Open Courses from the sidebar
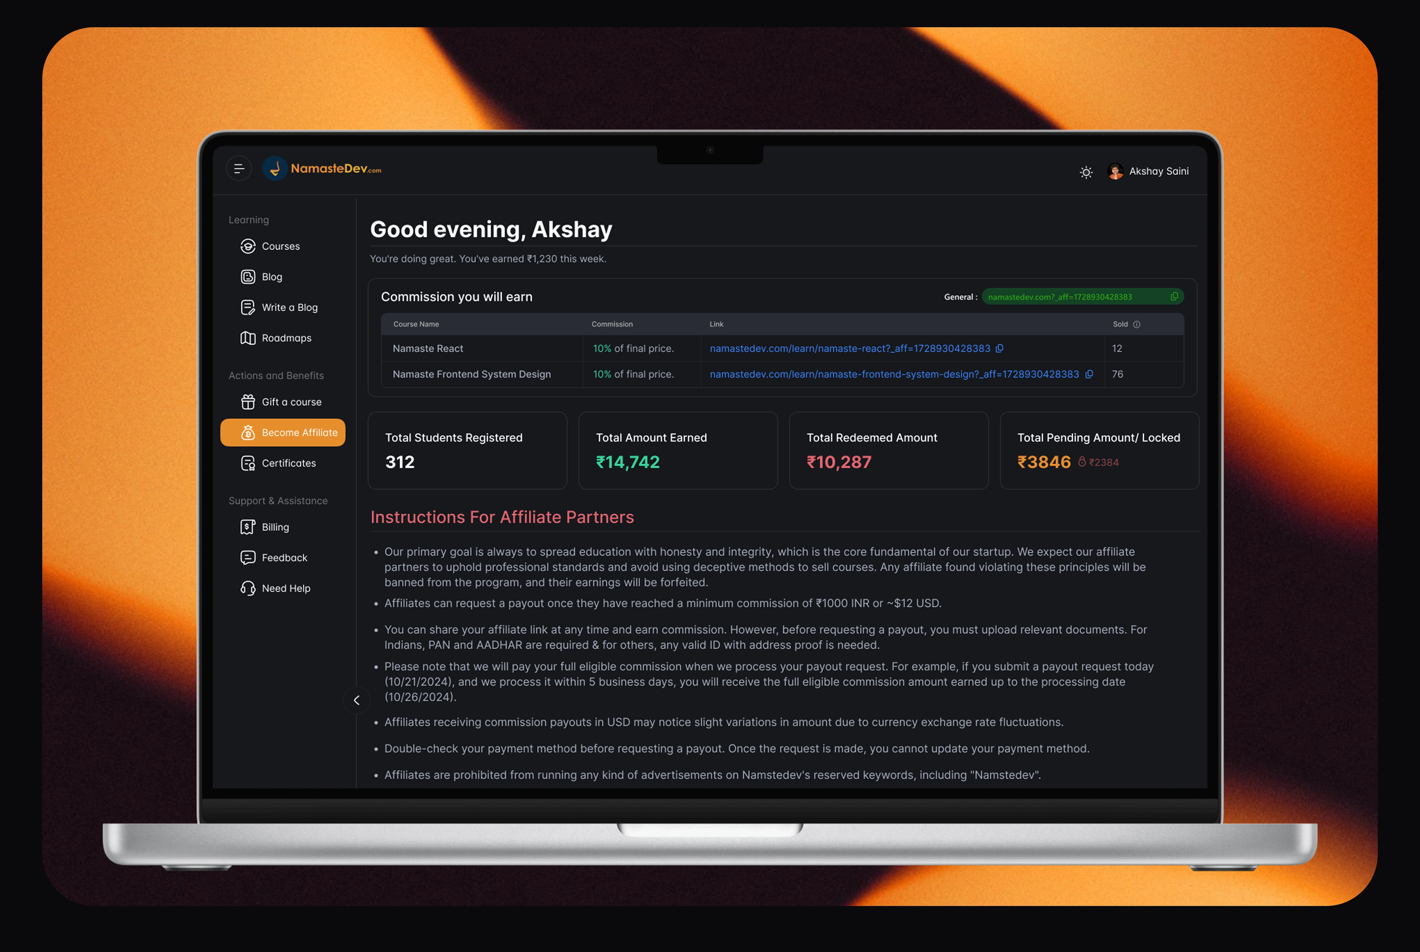1420x952 pixels. point(280,246)
